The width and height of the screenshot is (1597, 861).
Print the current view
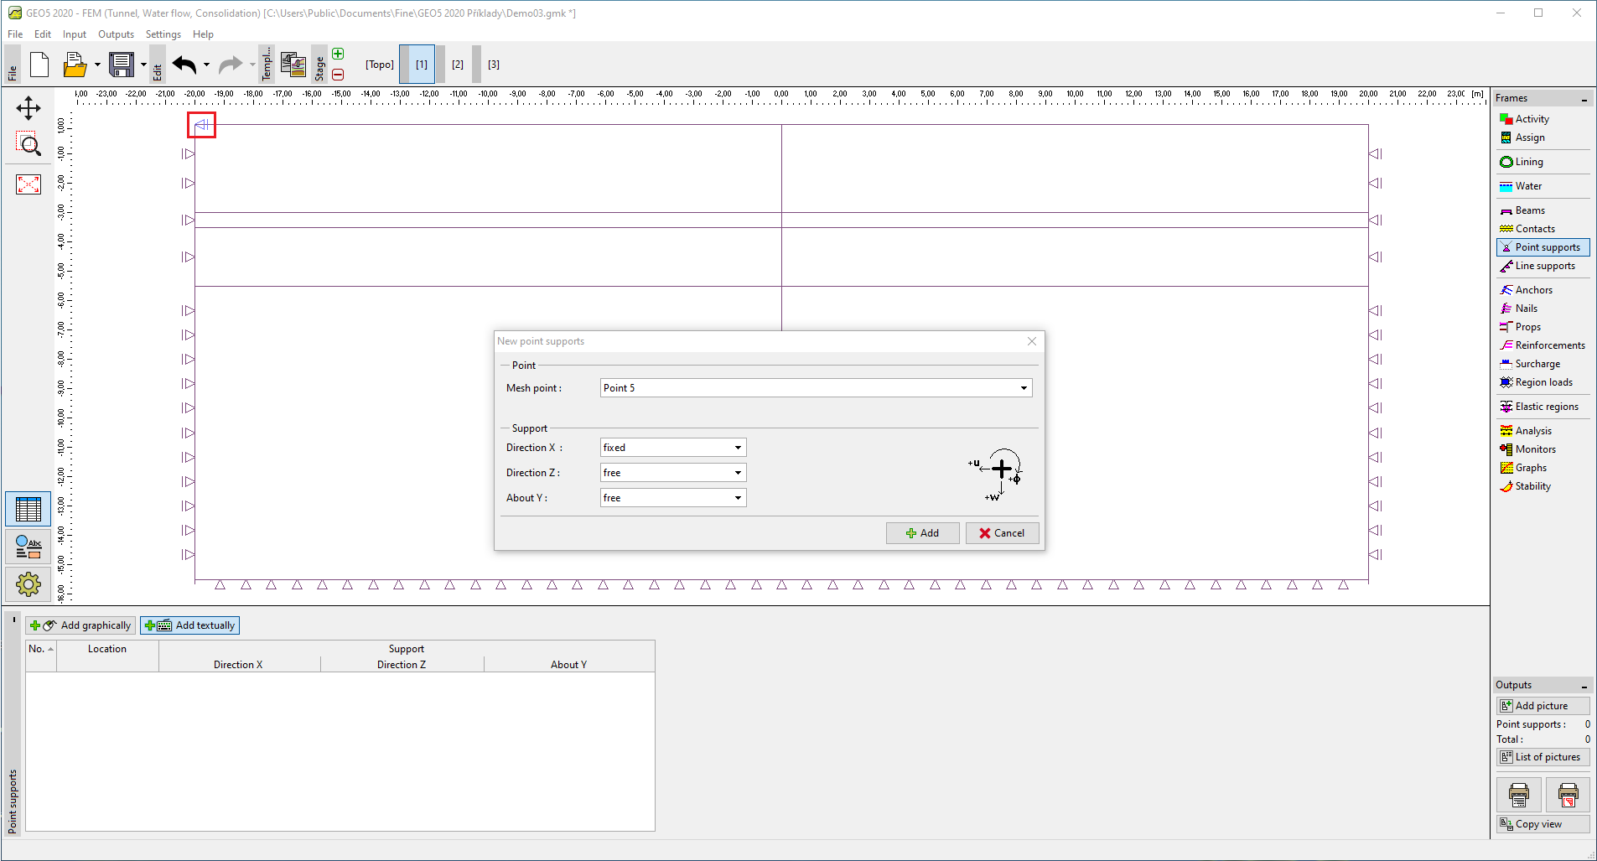[x=1518, y=795]
